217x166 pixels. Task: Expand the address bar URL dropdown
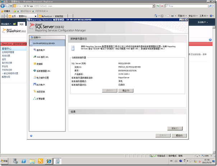click(153, 6)
